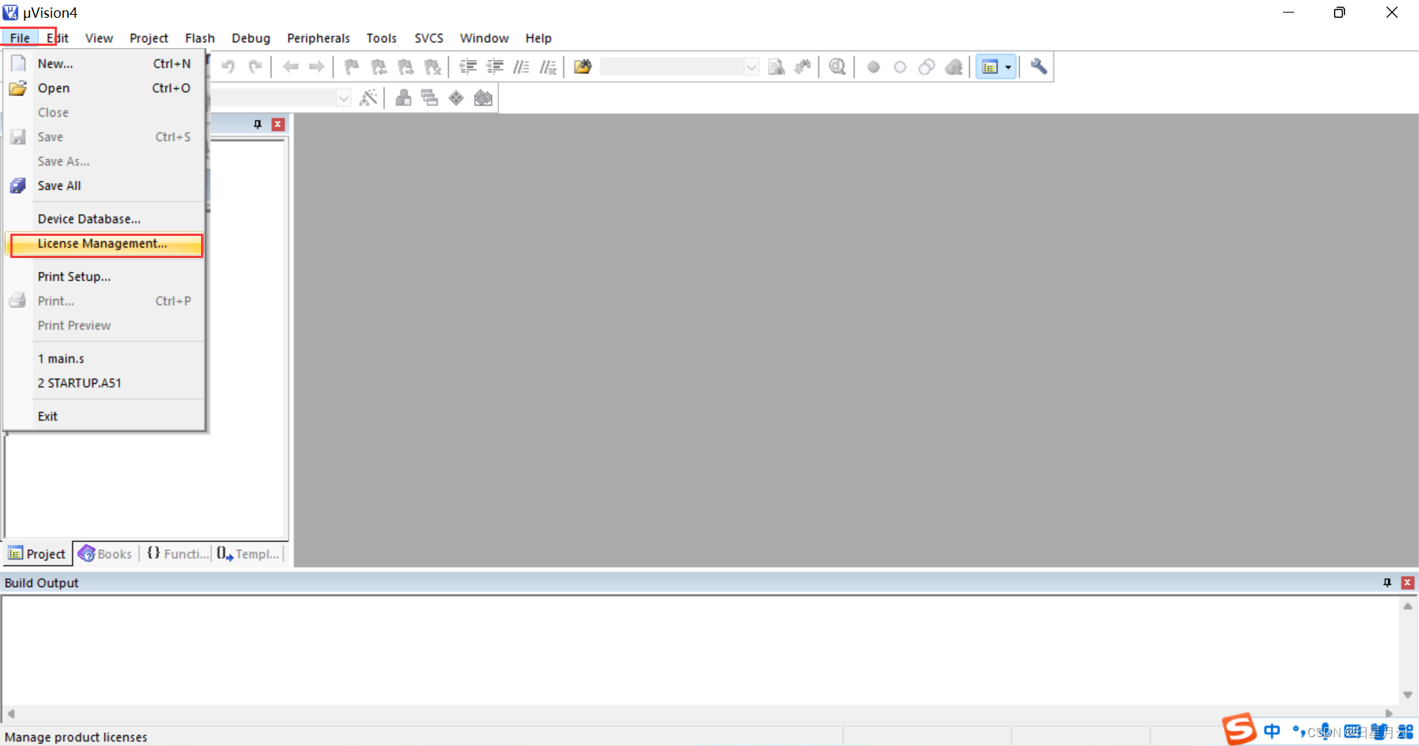Toggle the Window layout button

pos(990,67)
